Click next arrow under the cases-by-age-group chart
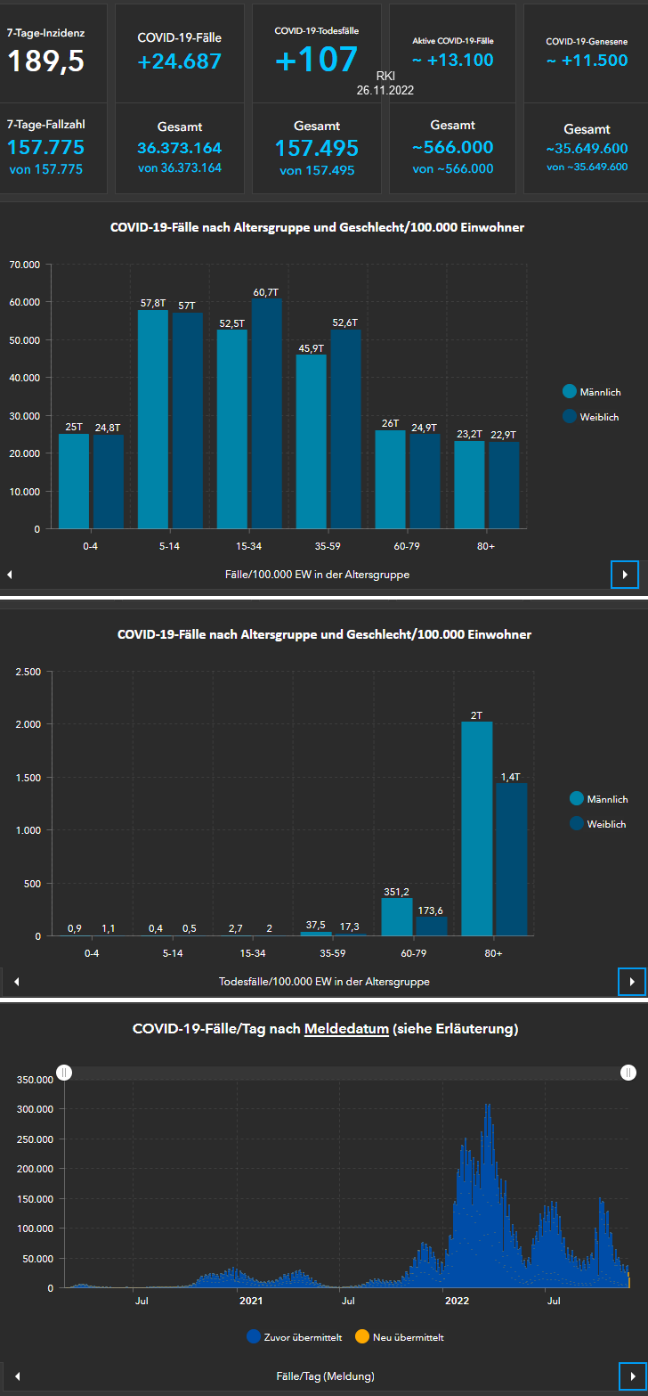The height and width of the screenshot is (1396, 648). (x=625, y=575)
